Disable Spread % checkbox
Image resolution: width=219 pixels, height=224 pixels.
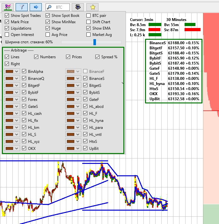pos(97,57)
